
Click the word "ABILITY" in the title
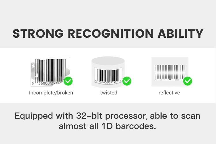tap(181, 33)
